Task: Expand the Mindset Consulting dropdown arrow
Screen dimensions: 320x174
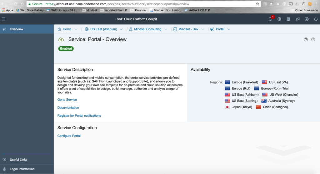Action: (x=166, y=29)
